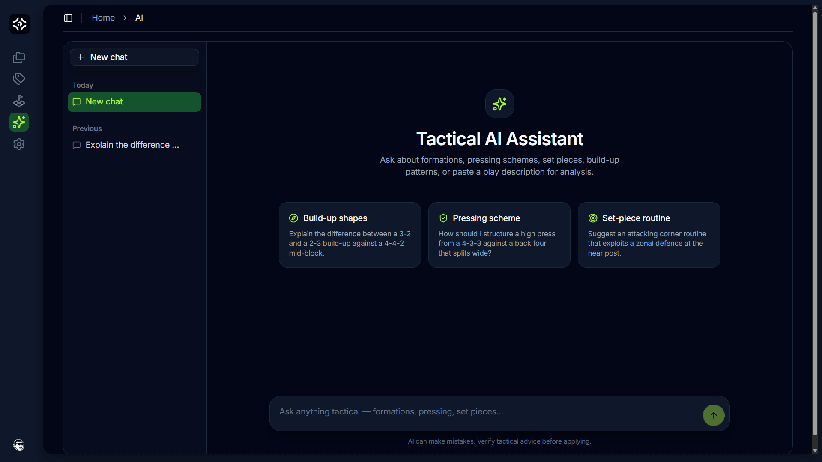The width and height of the screenshot is (822, 462).
Task: Click the breadcrumb chevron separator
Action: coord(125,18)
